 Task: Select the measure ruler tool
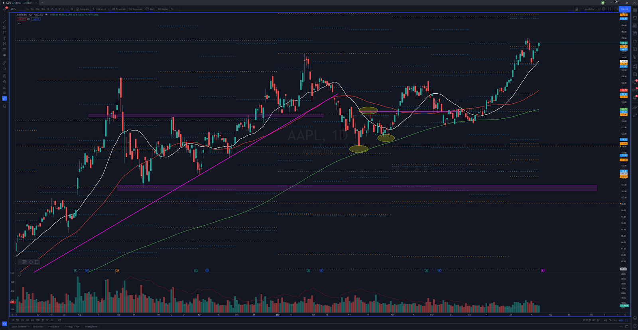(x=4, y=63)
